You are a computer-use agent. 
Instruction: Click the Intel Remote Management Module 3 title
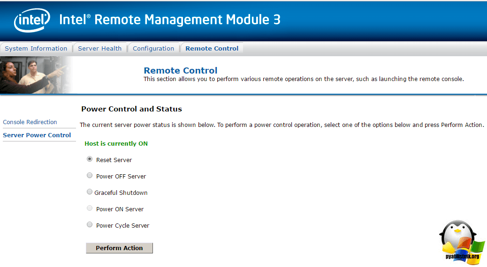point(170,20)
